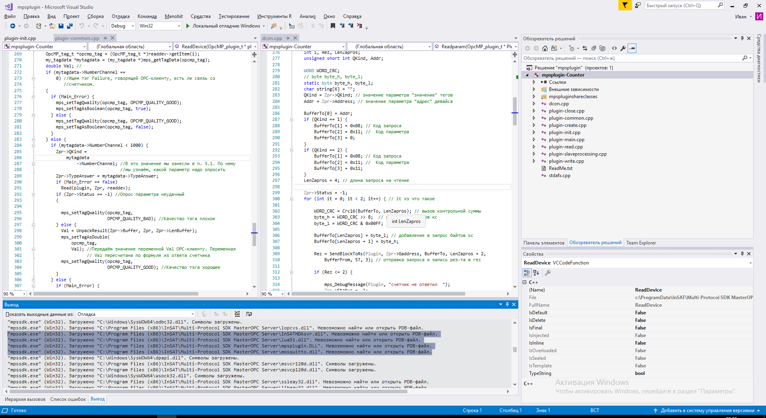Toggle auto-hide pin on Properties panel
The height and width of the screenshot is (418, 766).
pyautogui.click(x=742, y=254)
